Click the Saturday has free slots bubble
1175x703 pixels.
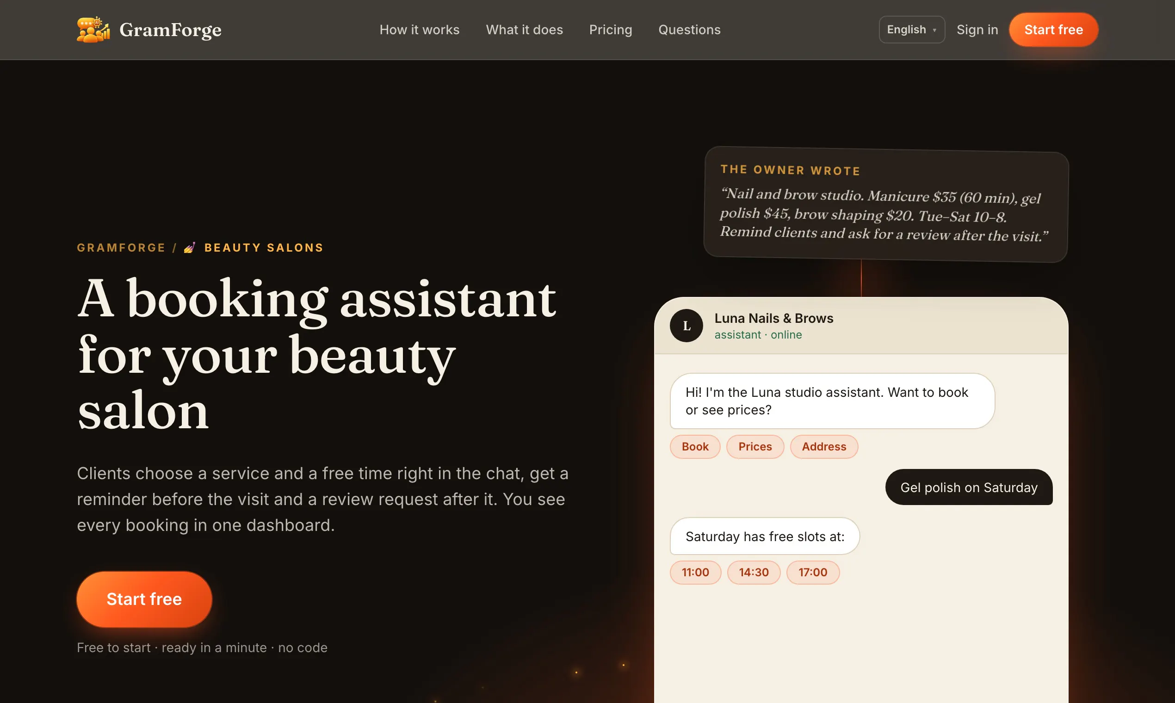click(x=765, y=536)
